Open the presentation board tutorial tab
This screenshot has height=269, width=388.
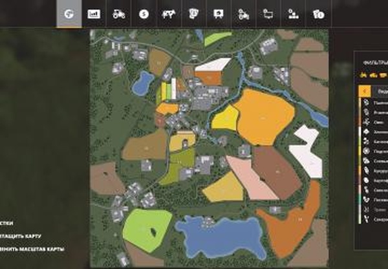coord(219,14)
